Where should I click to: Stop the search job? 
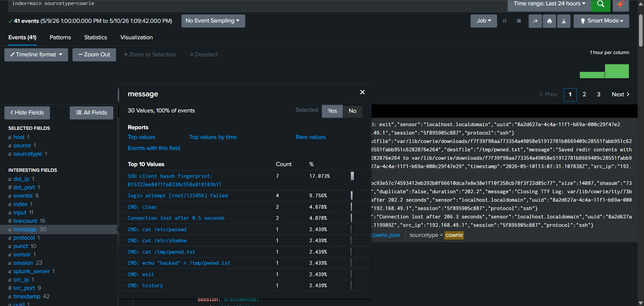[519, 21]
